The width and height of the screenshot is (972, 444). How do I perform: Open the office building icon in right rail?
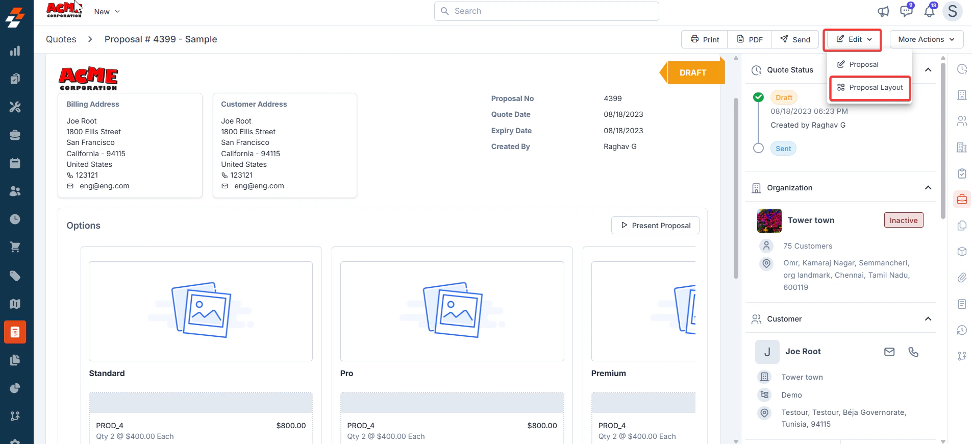(962, 147)
